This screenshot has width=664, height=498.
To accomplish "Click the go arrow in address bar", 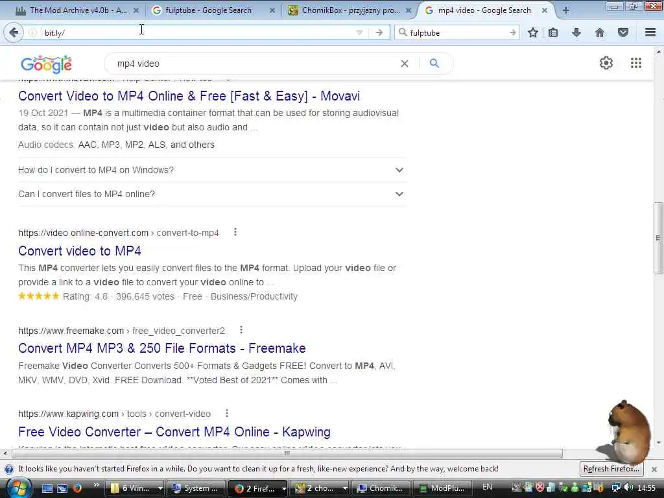I will [379, 32].
